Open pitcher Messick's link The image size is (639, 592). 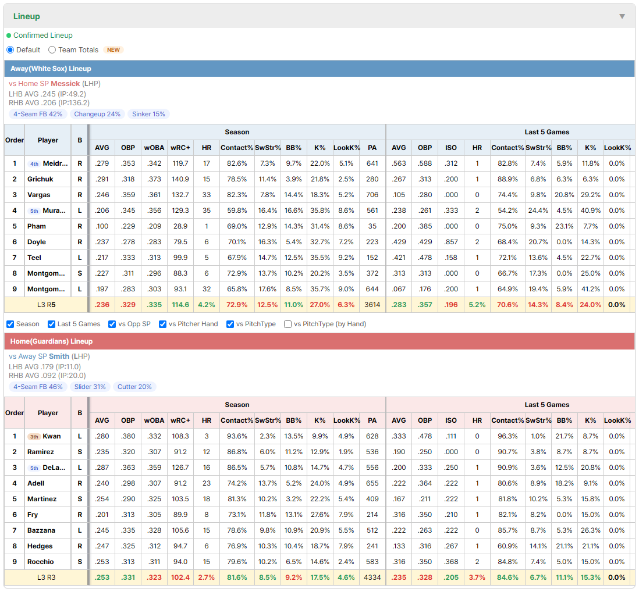(65, 84)
